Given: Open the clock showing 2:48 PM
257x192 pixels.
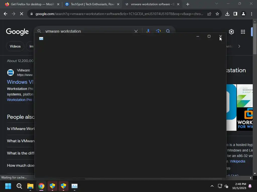Looking at the screenshot, I should (x=239, y=186).
